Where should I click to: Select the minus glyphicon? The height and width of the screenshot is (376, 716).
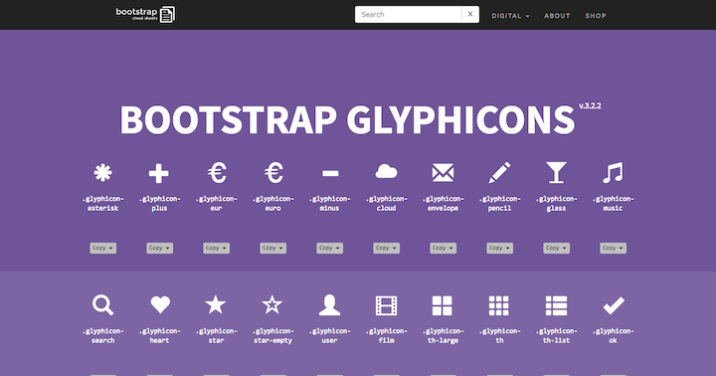point(330,173)
